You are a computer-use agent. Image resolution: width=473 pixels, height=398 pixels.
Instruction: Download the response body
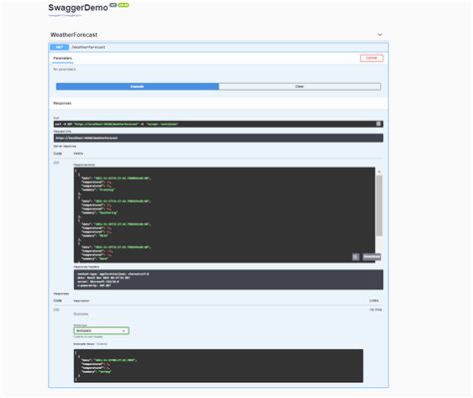click(x=371, y=256)
